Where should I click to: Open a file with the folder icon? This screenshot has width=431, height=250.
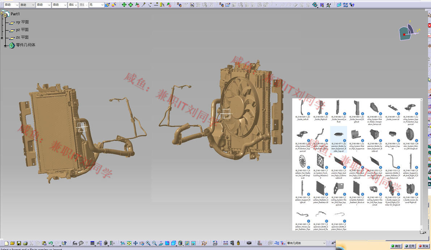[12, 244]
